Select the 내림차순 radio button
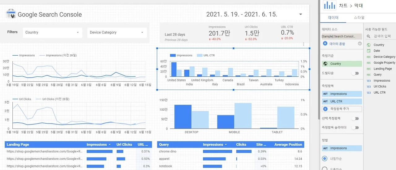Viewport: 396px width, 170px height. point(325,159)
